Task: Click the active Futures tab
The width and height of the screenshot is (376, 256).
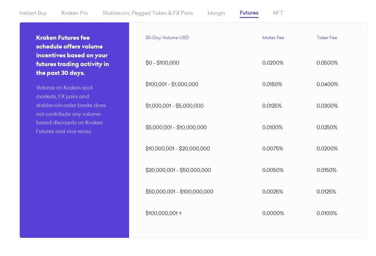Action: coord(249,13)
